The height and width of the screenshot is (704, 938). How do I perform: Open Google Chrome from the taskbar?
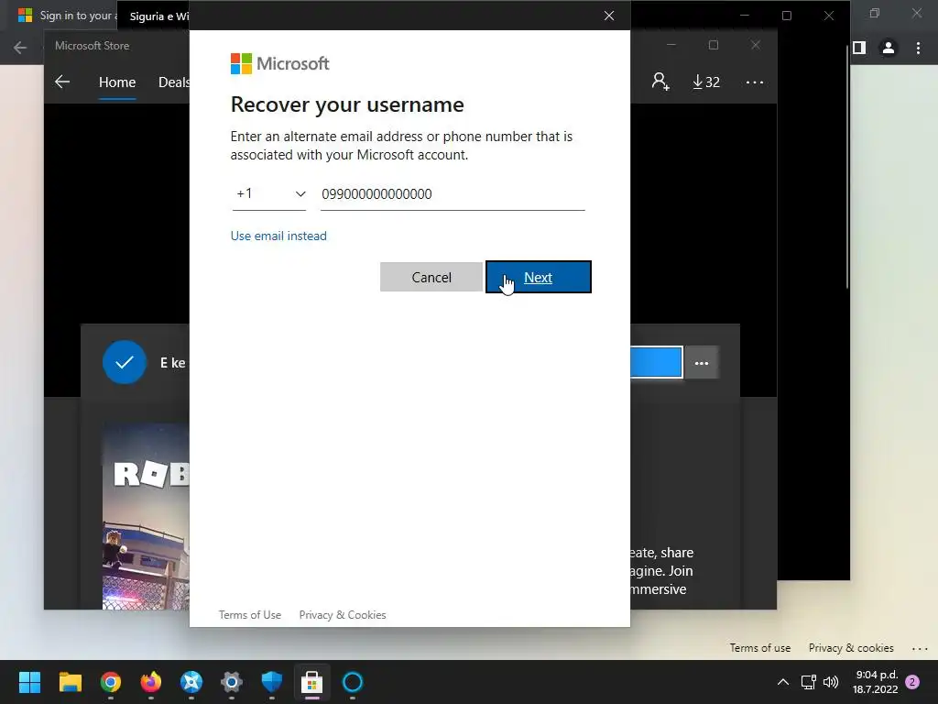[111, 682]
